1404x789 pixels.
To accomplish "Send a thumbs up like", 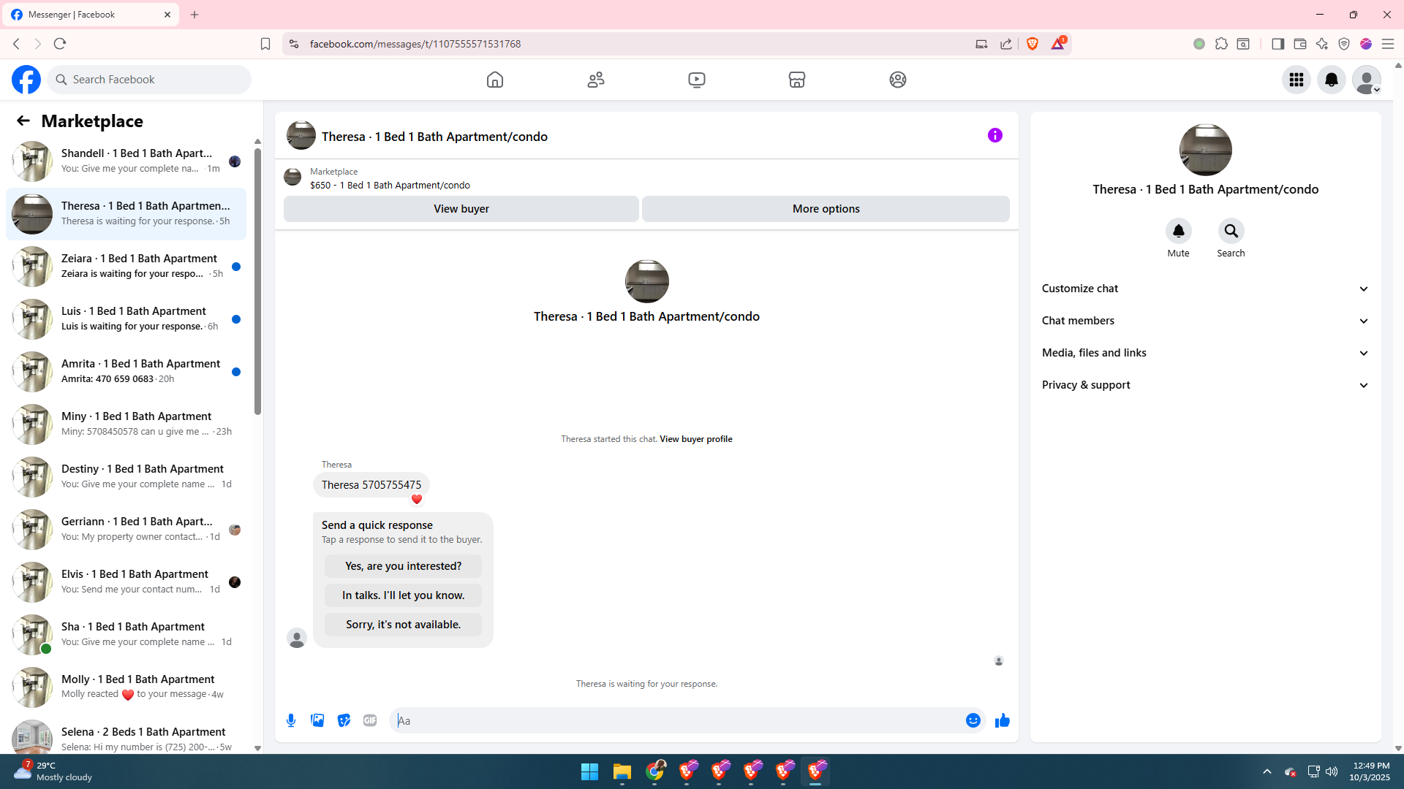I will click(1002, 720).
